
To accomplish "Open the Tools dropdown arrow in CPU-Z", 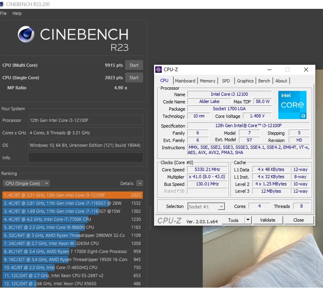I will click(x=248, y=220).
